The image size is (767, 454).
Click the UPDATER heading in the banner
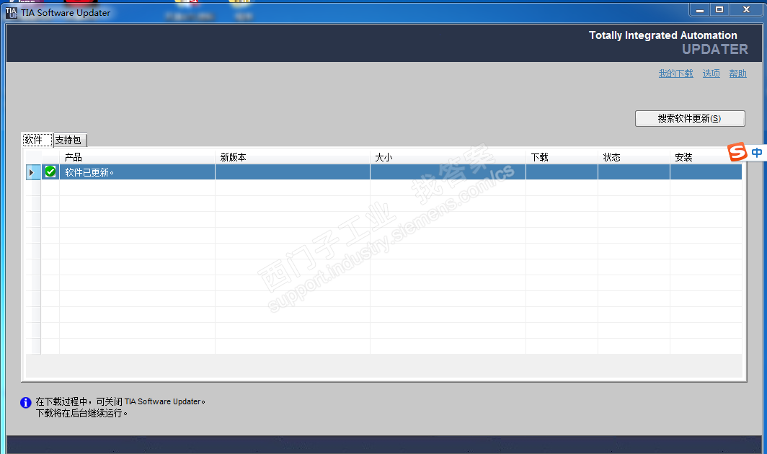pyautogui.click(x=714, y=50)
